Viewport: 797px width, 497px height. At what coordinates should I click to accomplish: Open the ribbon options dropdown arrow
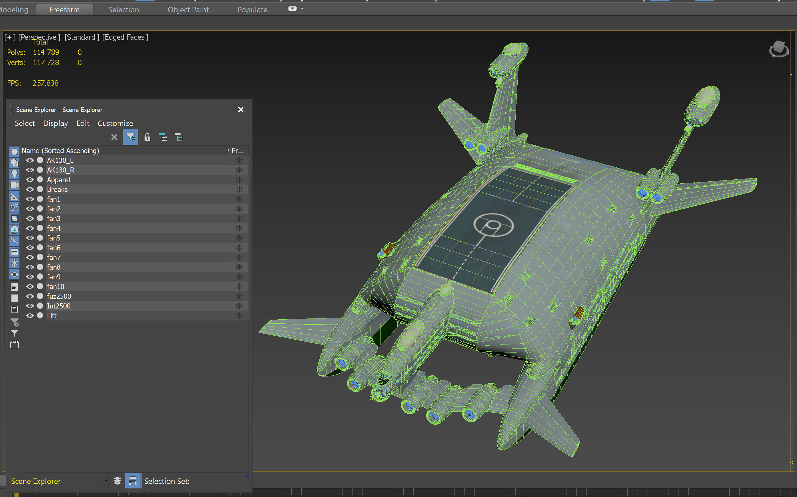[302, 9]
